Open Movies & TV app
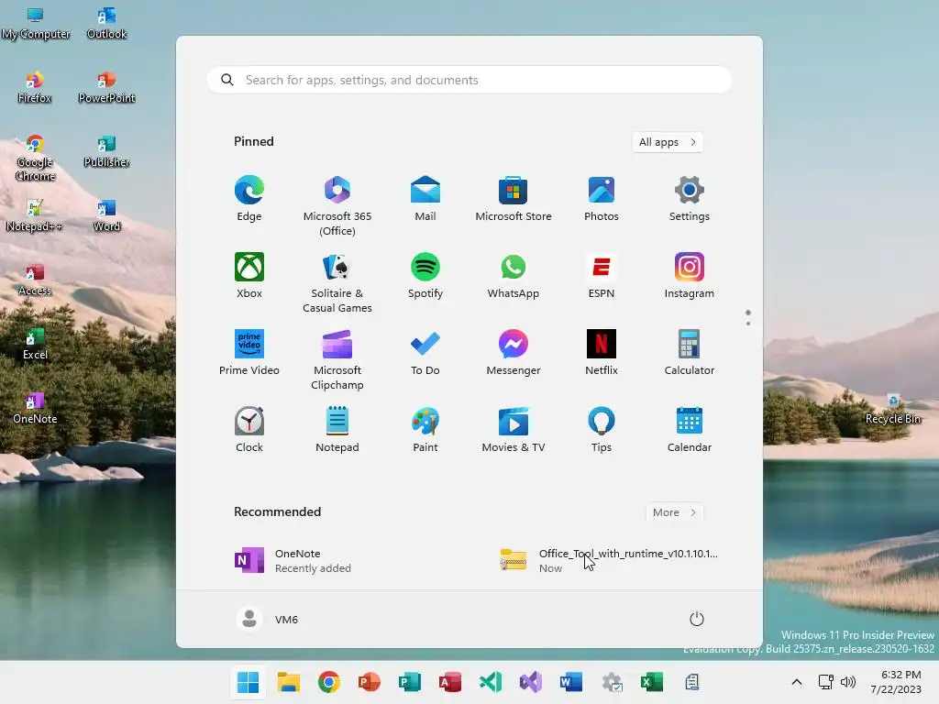 (514, 430)
